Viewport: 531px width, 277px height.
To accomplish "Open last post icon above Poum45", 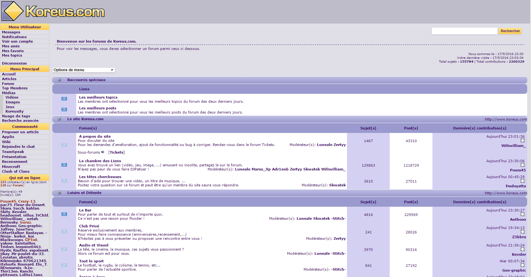I will pos(522,165).
